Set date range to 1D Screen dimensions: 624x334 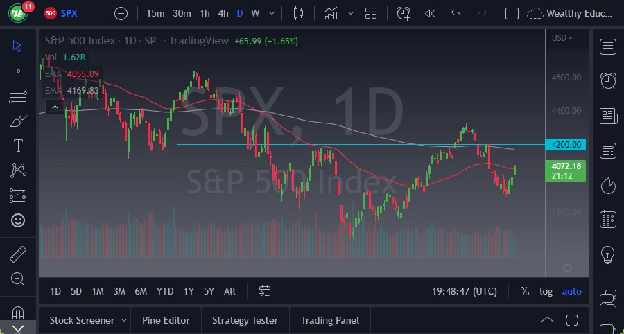click(55, 292)
